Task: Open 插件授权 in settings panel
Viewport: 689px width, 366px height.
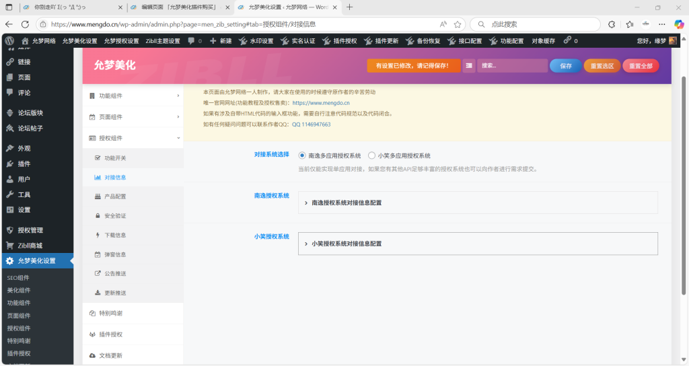Action: point(133,334)
